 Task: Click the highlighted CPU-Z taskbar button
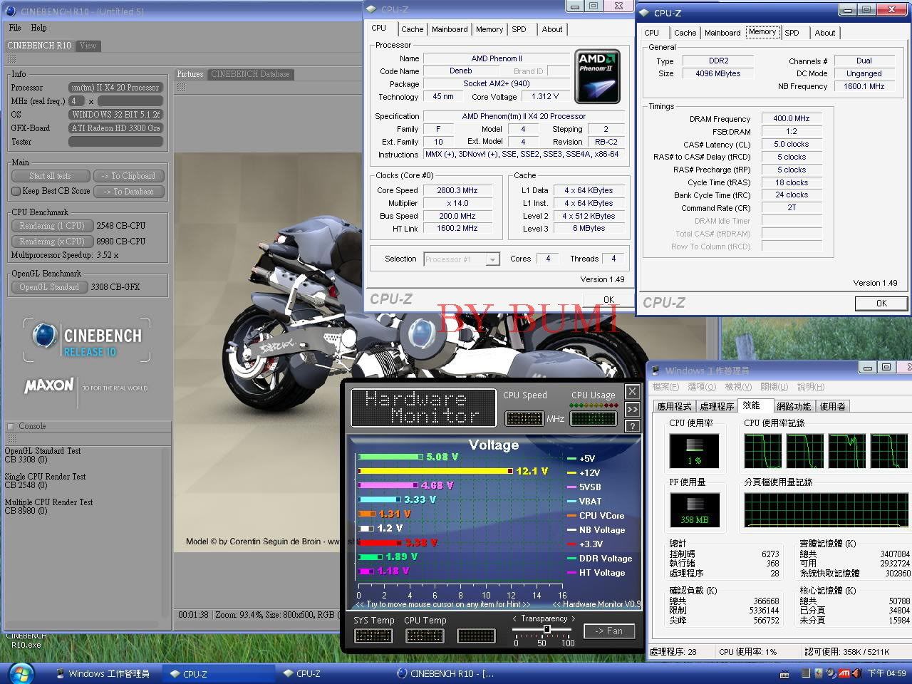tap(218, 674)
